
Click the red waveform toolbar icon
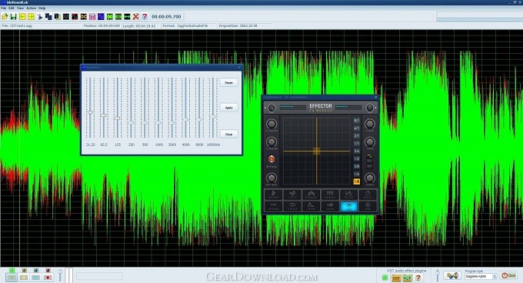coord(75,16)
